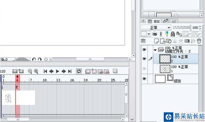Switch to the 图层 (Layer) tab
This screenshot has height=122, width=205.
click(x=154, y=21)
